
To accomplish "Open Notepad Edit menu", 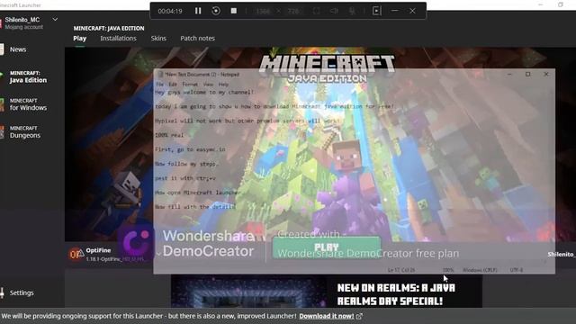I will [x=173, y=84].
